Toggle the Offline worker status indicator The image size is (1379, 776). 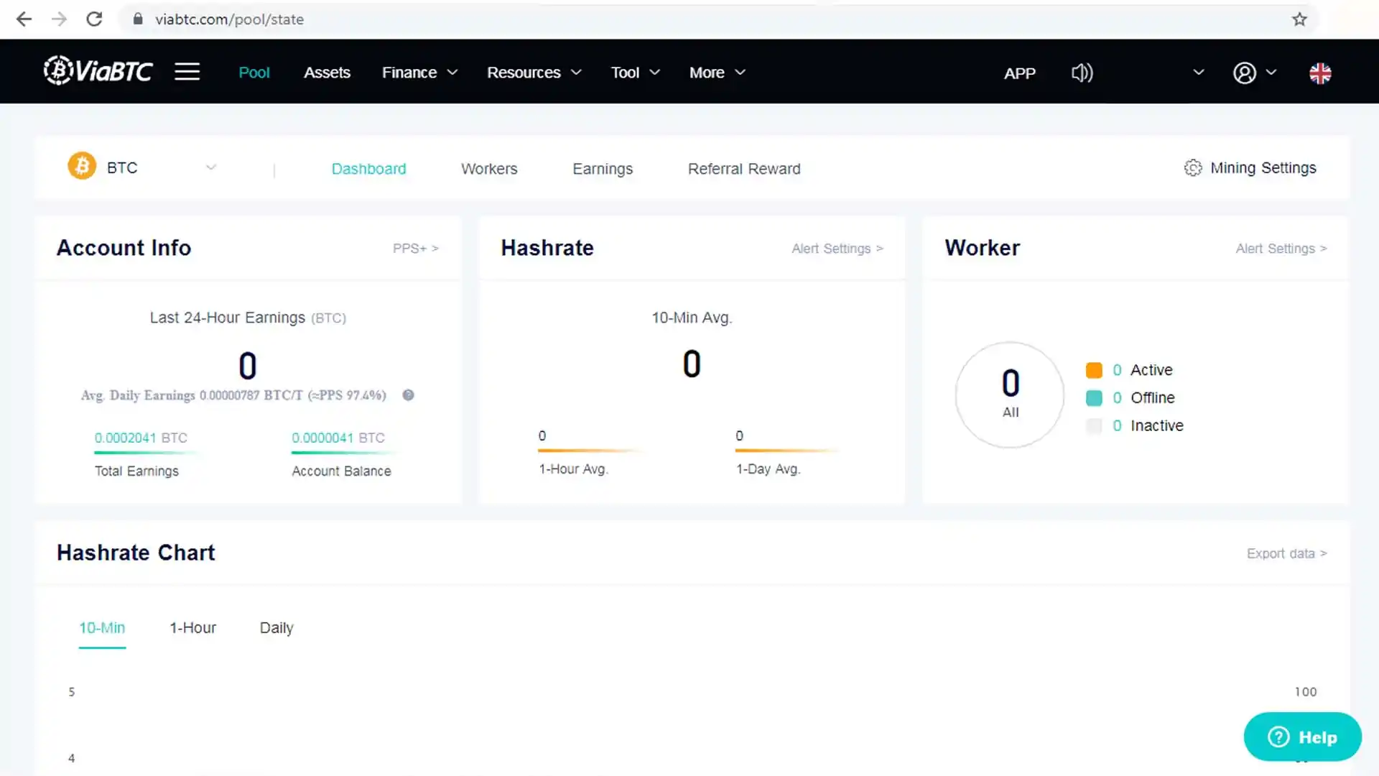tap(1094, 397)
